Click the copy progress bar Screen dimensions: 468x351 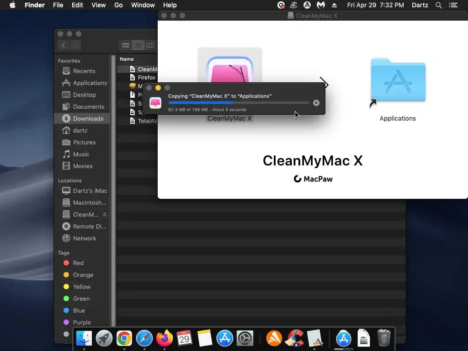coord(239,103)
